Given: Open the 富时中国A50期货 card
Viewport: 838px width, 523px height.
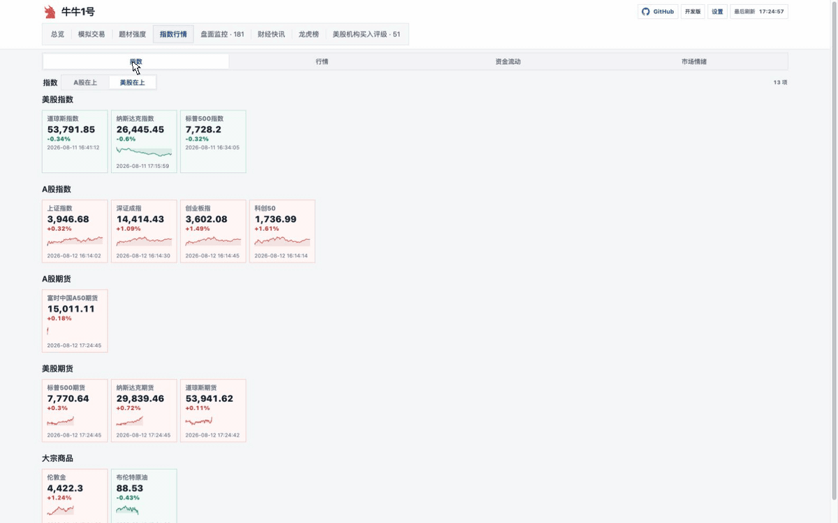Looking at the screenshot, I should pos(75,321).
